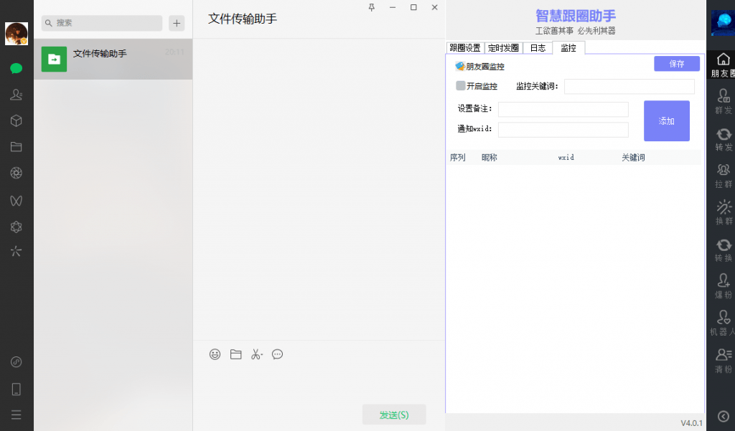The width and height of the screenshot is (735, 431).
Task: Click the 添加 add button
Action: [x=667, y=121]
